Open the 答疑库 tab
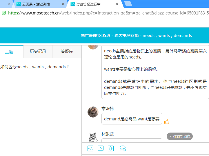This screenshot has width=209, height=156. (x=67, y=52)
